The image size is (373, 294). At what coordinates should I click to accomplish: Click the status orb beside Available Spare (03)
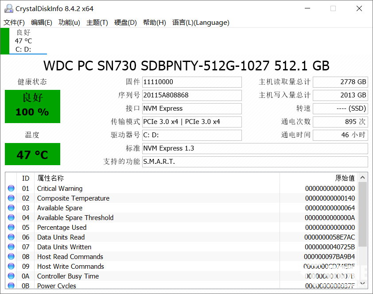coord(11,208)
